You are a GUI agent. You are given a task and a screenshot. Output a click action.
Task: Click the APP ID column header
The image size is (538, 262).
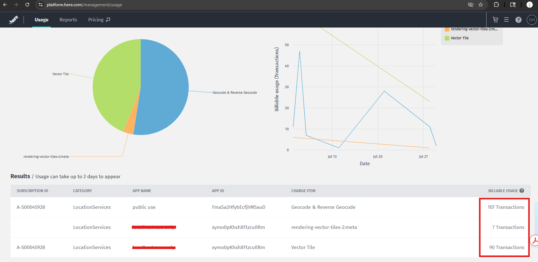click(x=218, y=191)
